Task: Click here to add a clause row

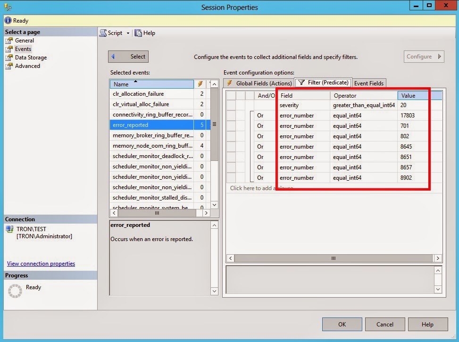Action: point(334,188)
